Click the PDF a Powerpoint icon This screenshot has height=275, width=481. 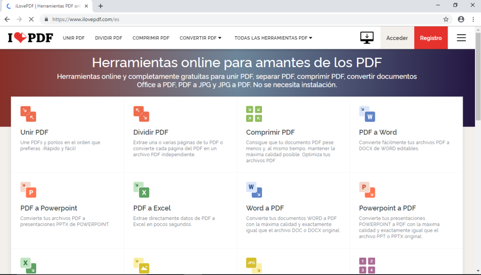click(x=28, y=189)
